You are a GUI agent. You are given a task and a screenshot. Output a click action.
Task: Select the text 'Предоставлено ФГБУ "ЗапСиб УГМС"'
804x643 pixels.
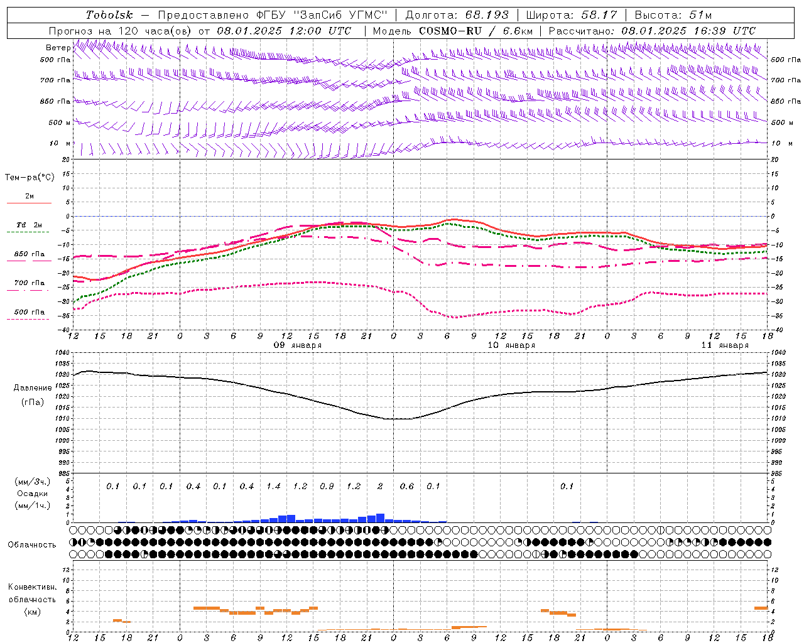click(x=273, y=15)
